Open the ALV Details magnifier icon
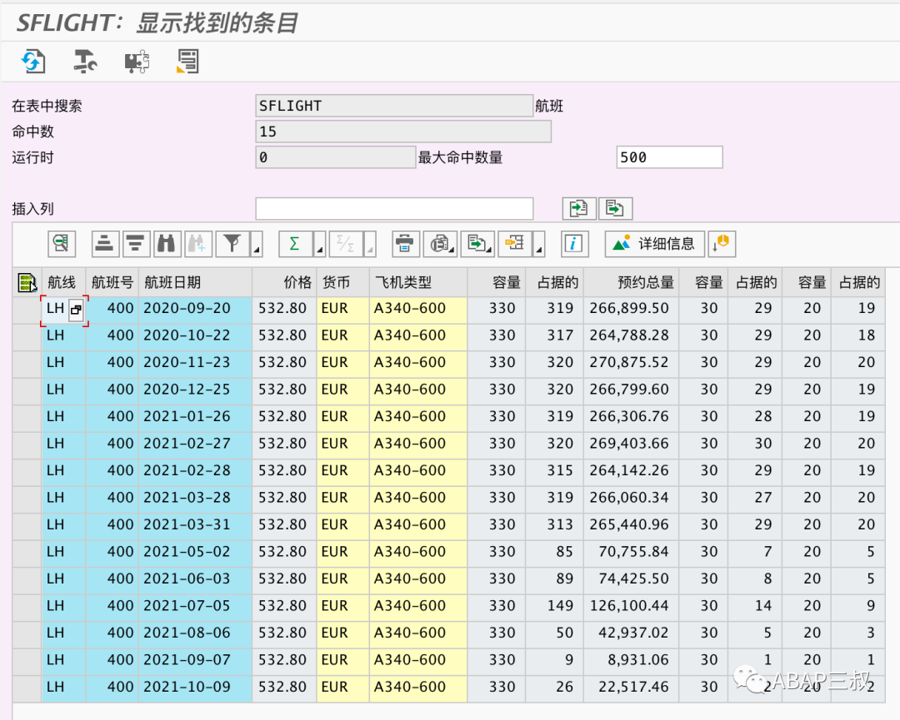 (62, 244)
